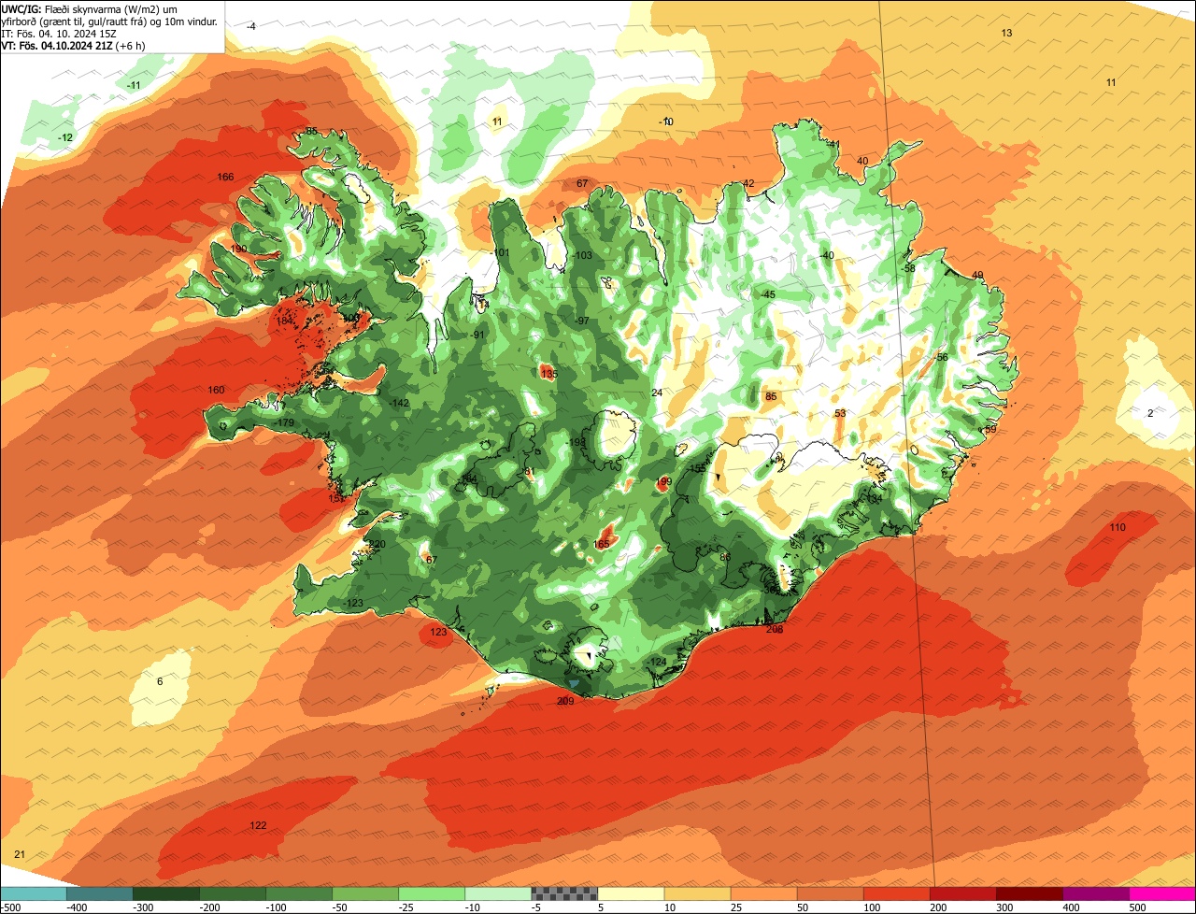Viewport: 1196px width, 914px height.
Task: Click the '13' value in northeast corner
Action: point(1006,34)
